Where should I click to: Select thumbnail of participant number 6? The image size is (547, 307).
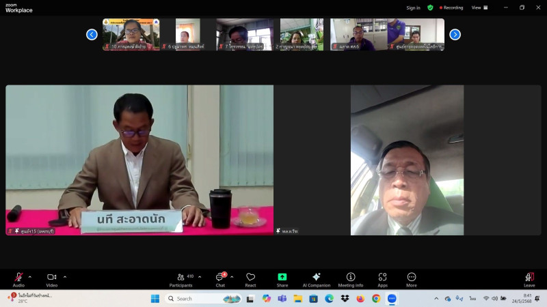tap(187, 35)
